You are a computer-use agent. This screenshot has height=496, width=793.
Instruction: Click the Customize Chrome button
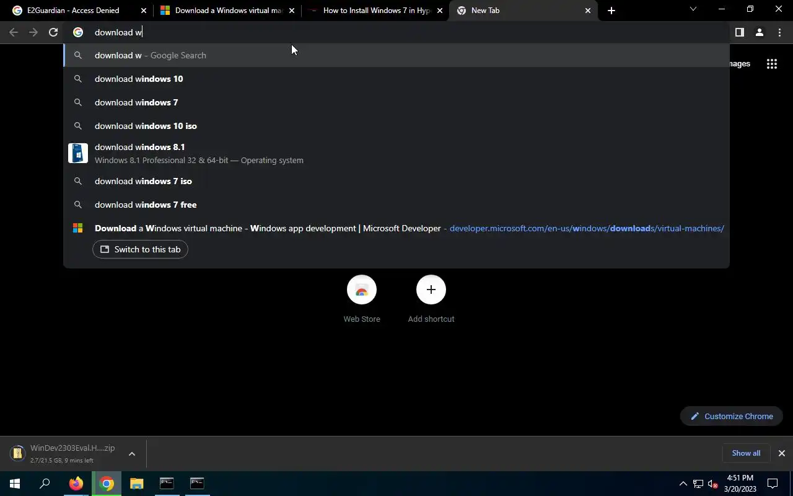[732, 416]
